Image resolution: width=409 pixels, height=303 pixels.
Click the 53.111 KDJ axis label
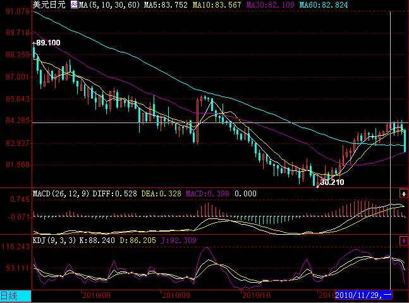(18, 268)
